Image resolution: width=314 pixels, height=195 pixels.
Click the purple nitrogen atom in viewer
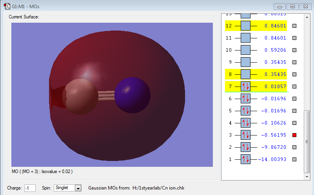pyautogui.click(x=132, y=95)
